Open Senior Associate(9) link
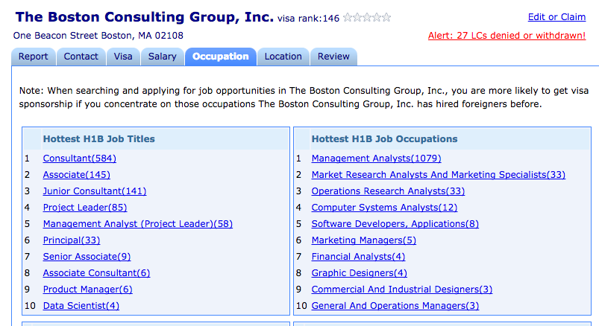Viewport: 599px width, 326px height. [87, 257]
